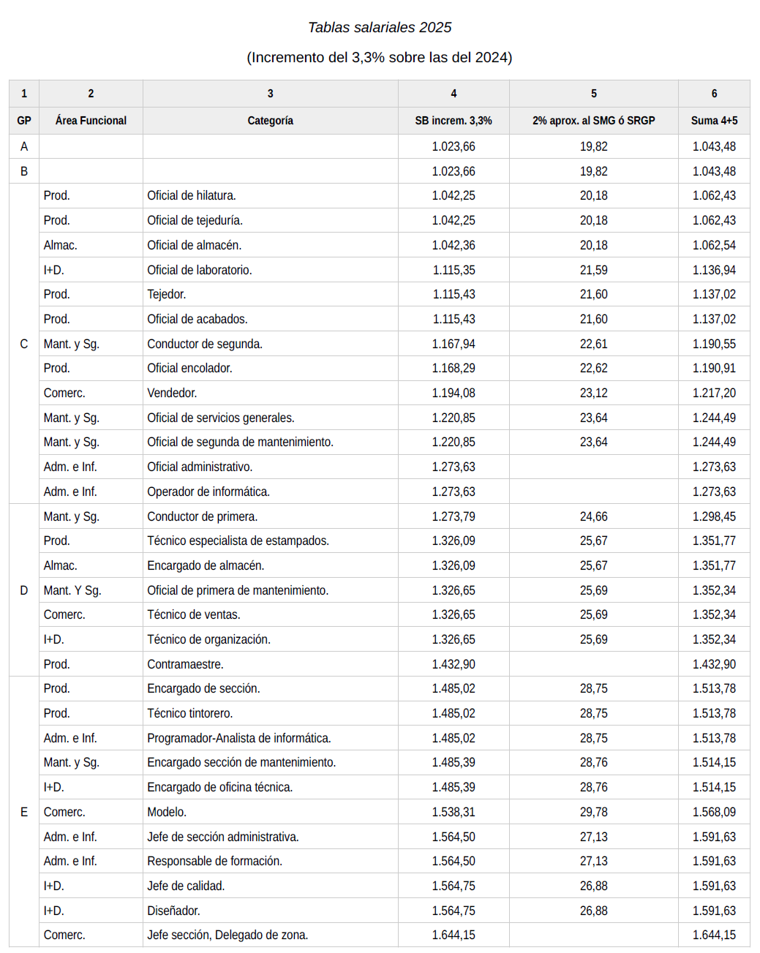This screenshot has width=760, height=953.
Task: Click the "Operador de informática." cell
Action: (x=208, y=492)
